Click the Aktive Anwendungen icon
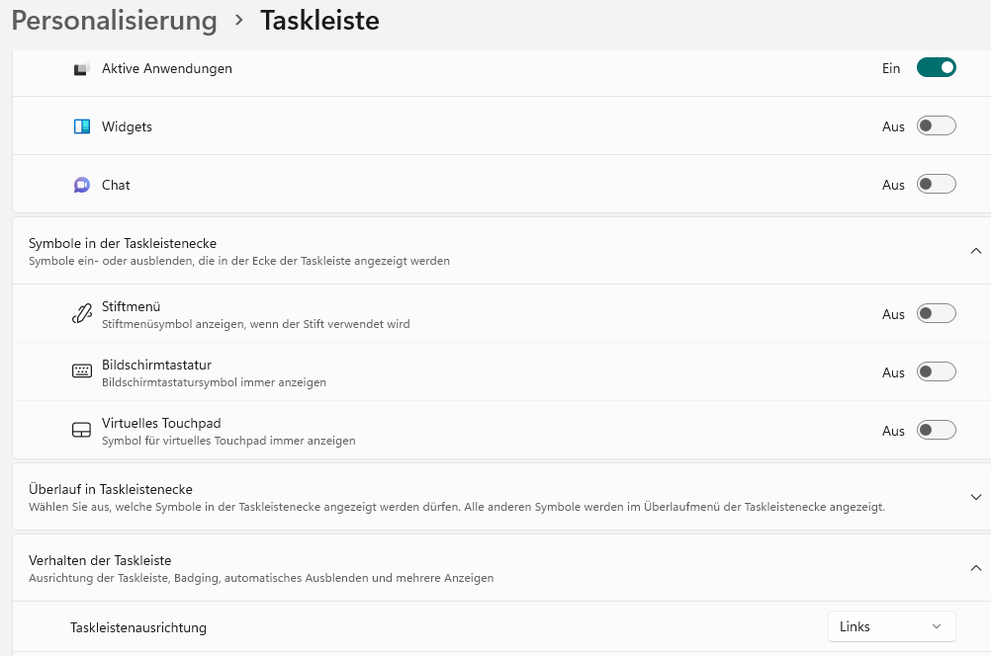This screenshot has height=656, width=991. coord(81,69)
